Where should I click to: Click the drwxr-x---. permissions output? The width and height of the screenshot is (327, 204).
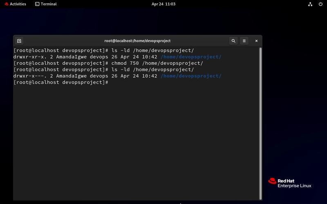[30, 76]
